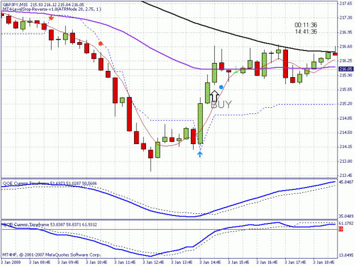Click time axis label 3 Jan 12:45
The width and height of the screenshot is (355, 266).
(153, 262)
